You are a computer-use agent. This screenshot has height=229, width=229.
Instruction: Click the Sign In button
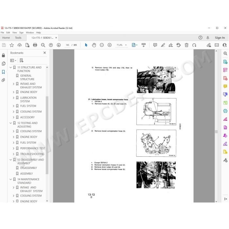220,38
